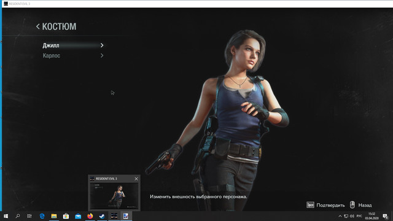Switch input language via РУС indicator

coord(359,216)
